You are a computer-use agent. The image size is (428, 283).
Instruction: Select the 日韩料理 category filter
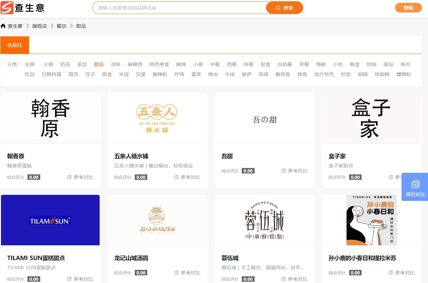point(51,74)
